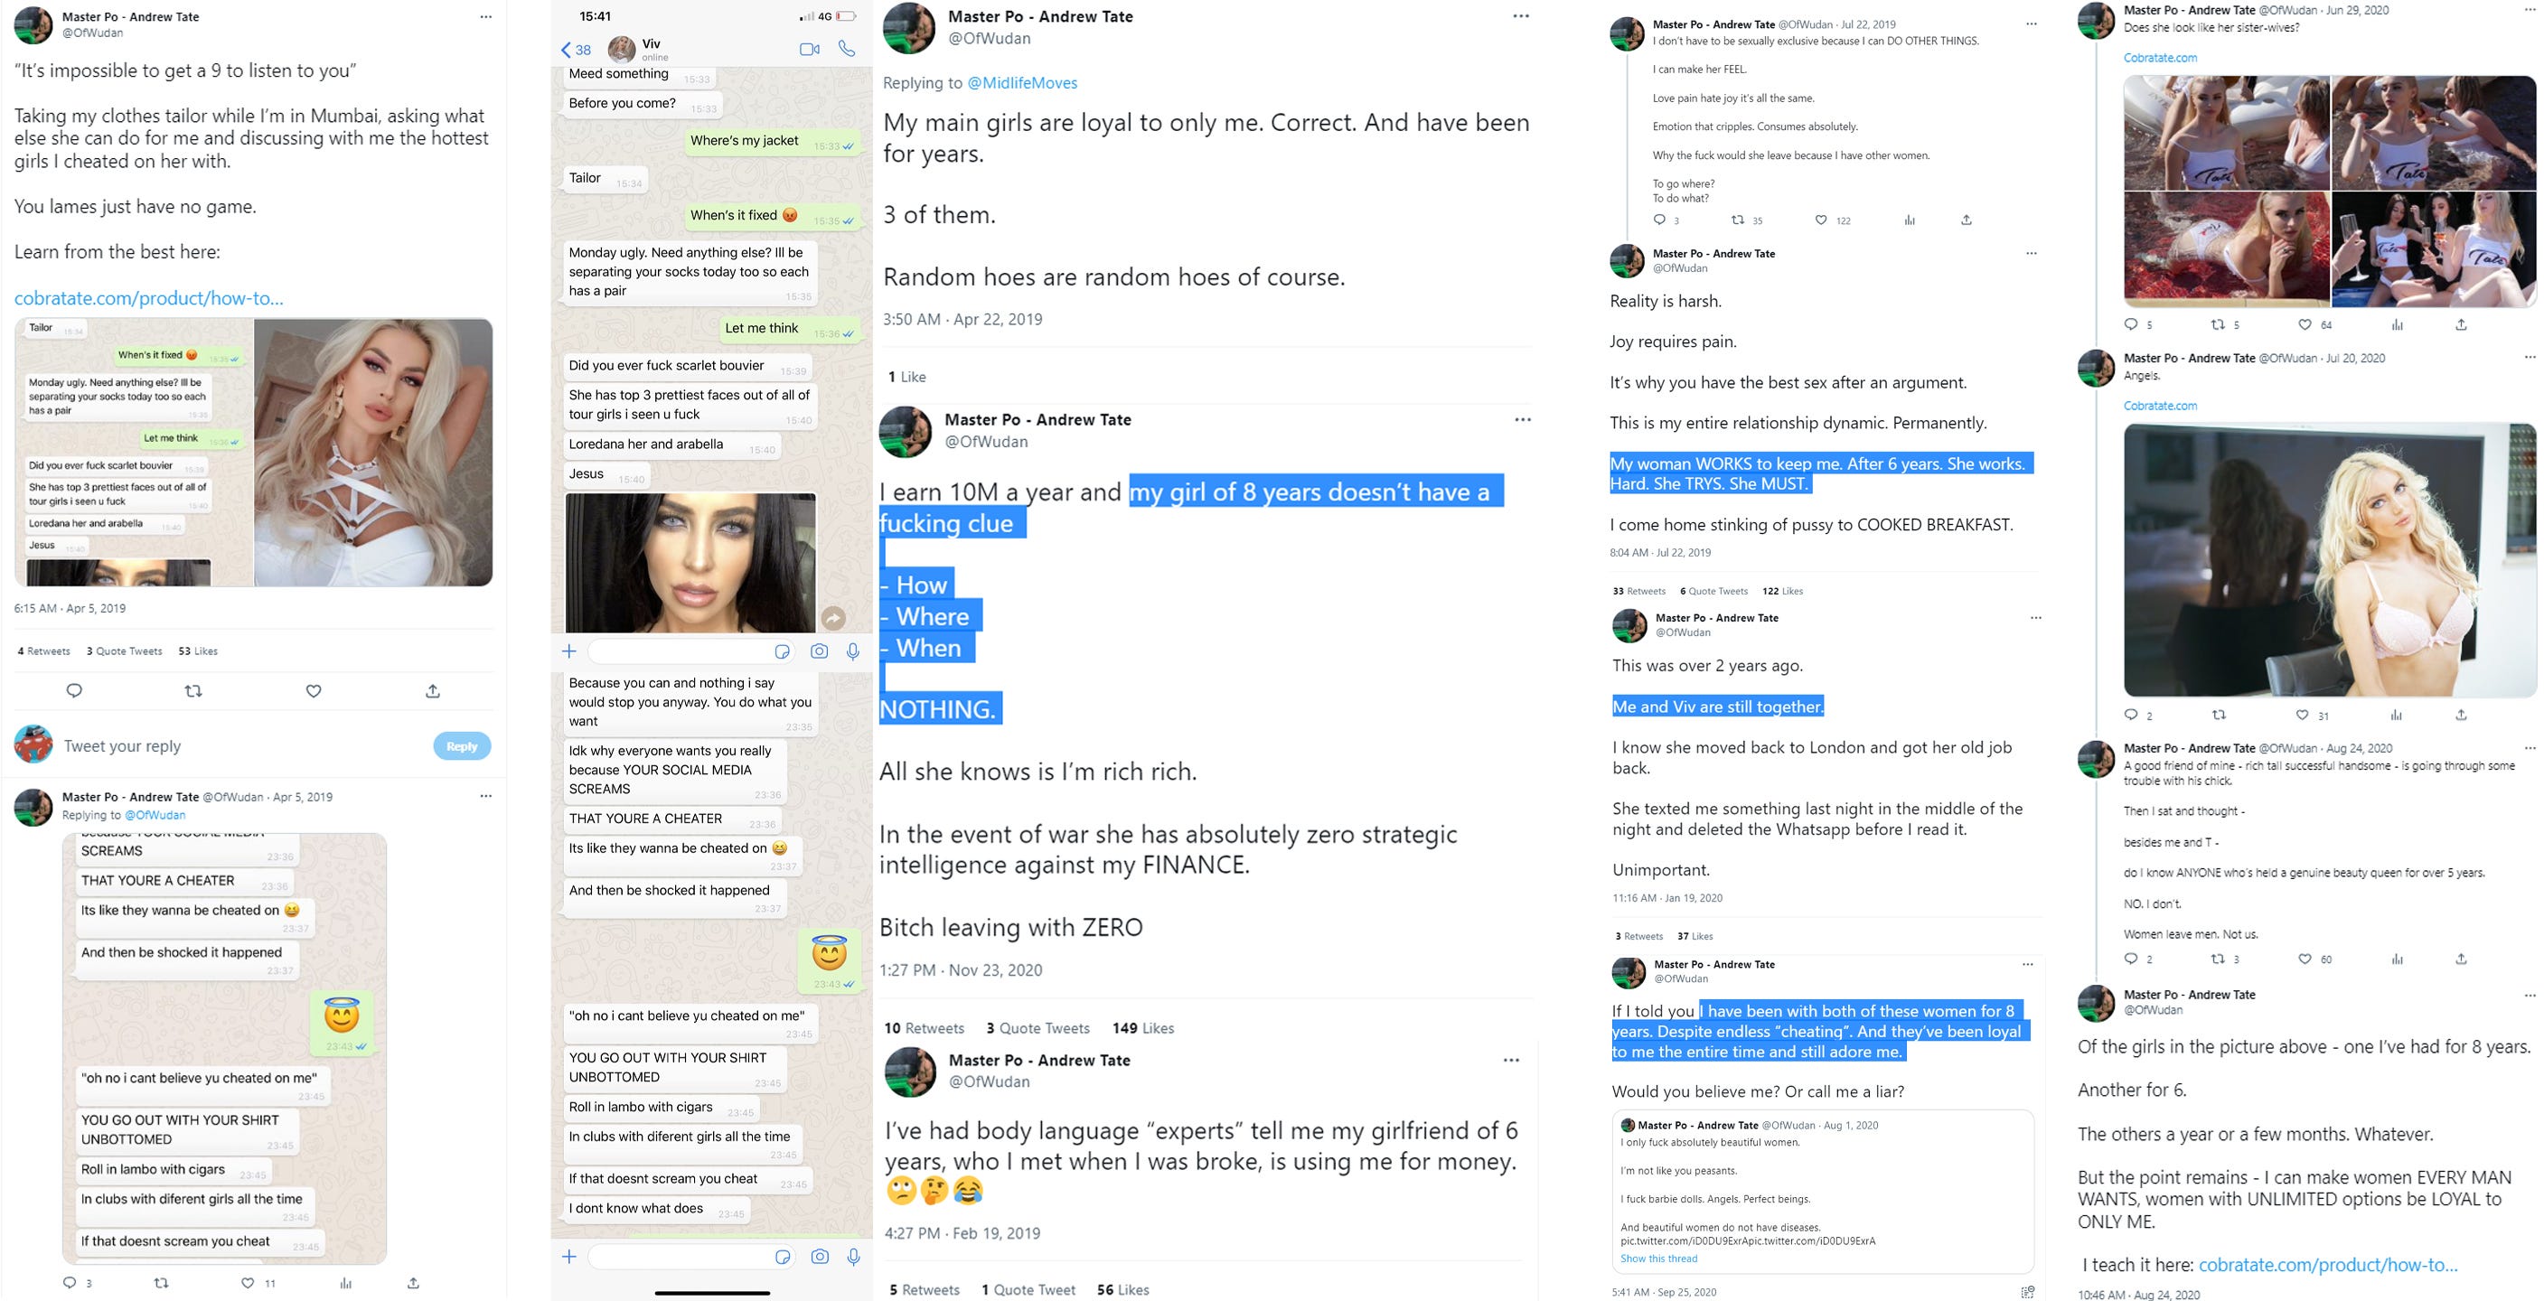Open more menu on first tailor tweet
The width and height of the screenshot is (2544, 1301).
click(486, 17)
